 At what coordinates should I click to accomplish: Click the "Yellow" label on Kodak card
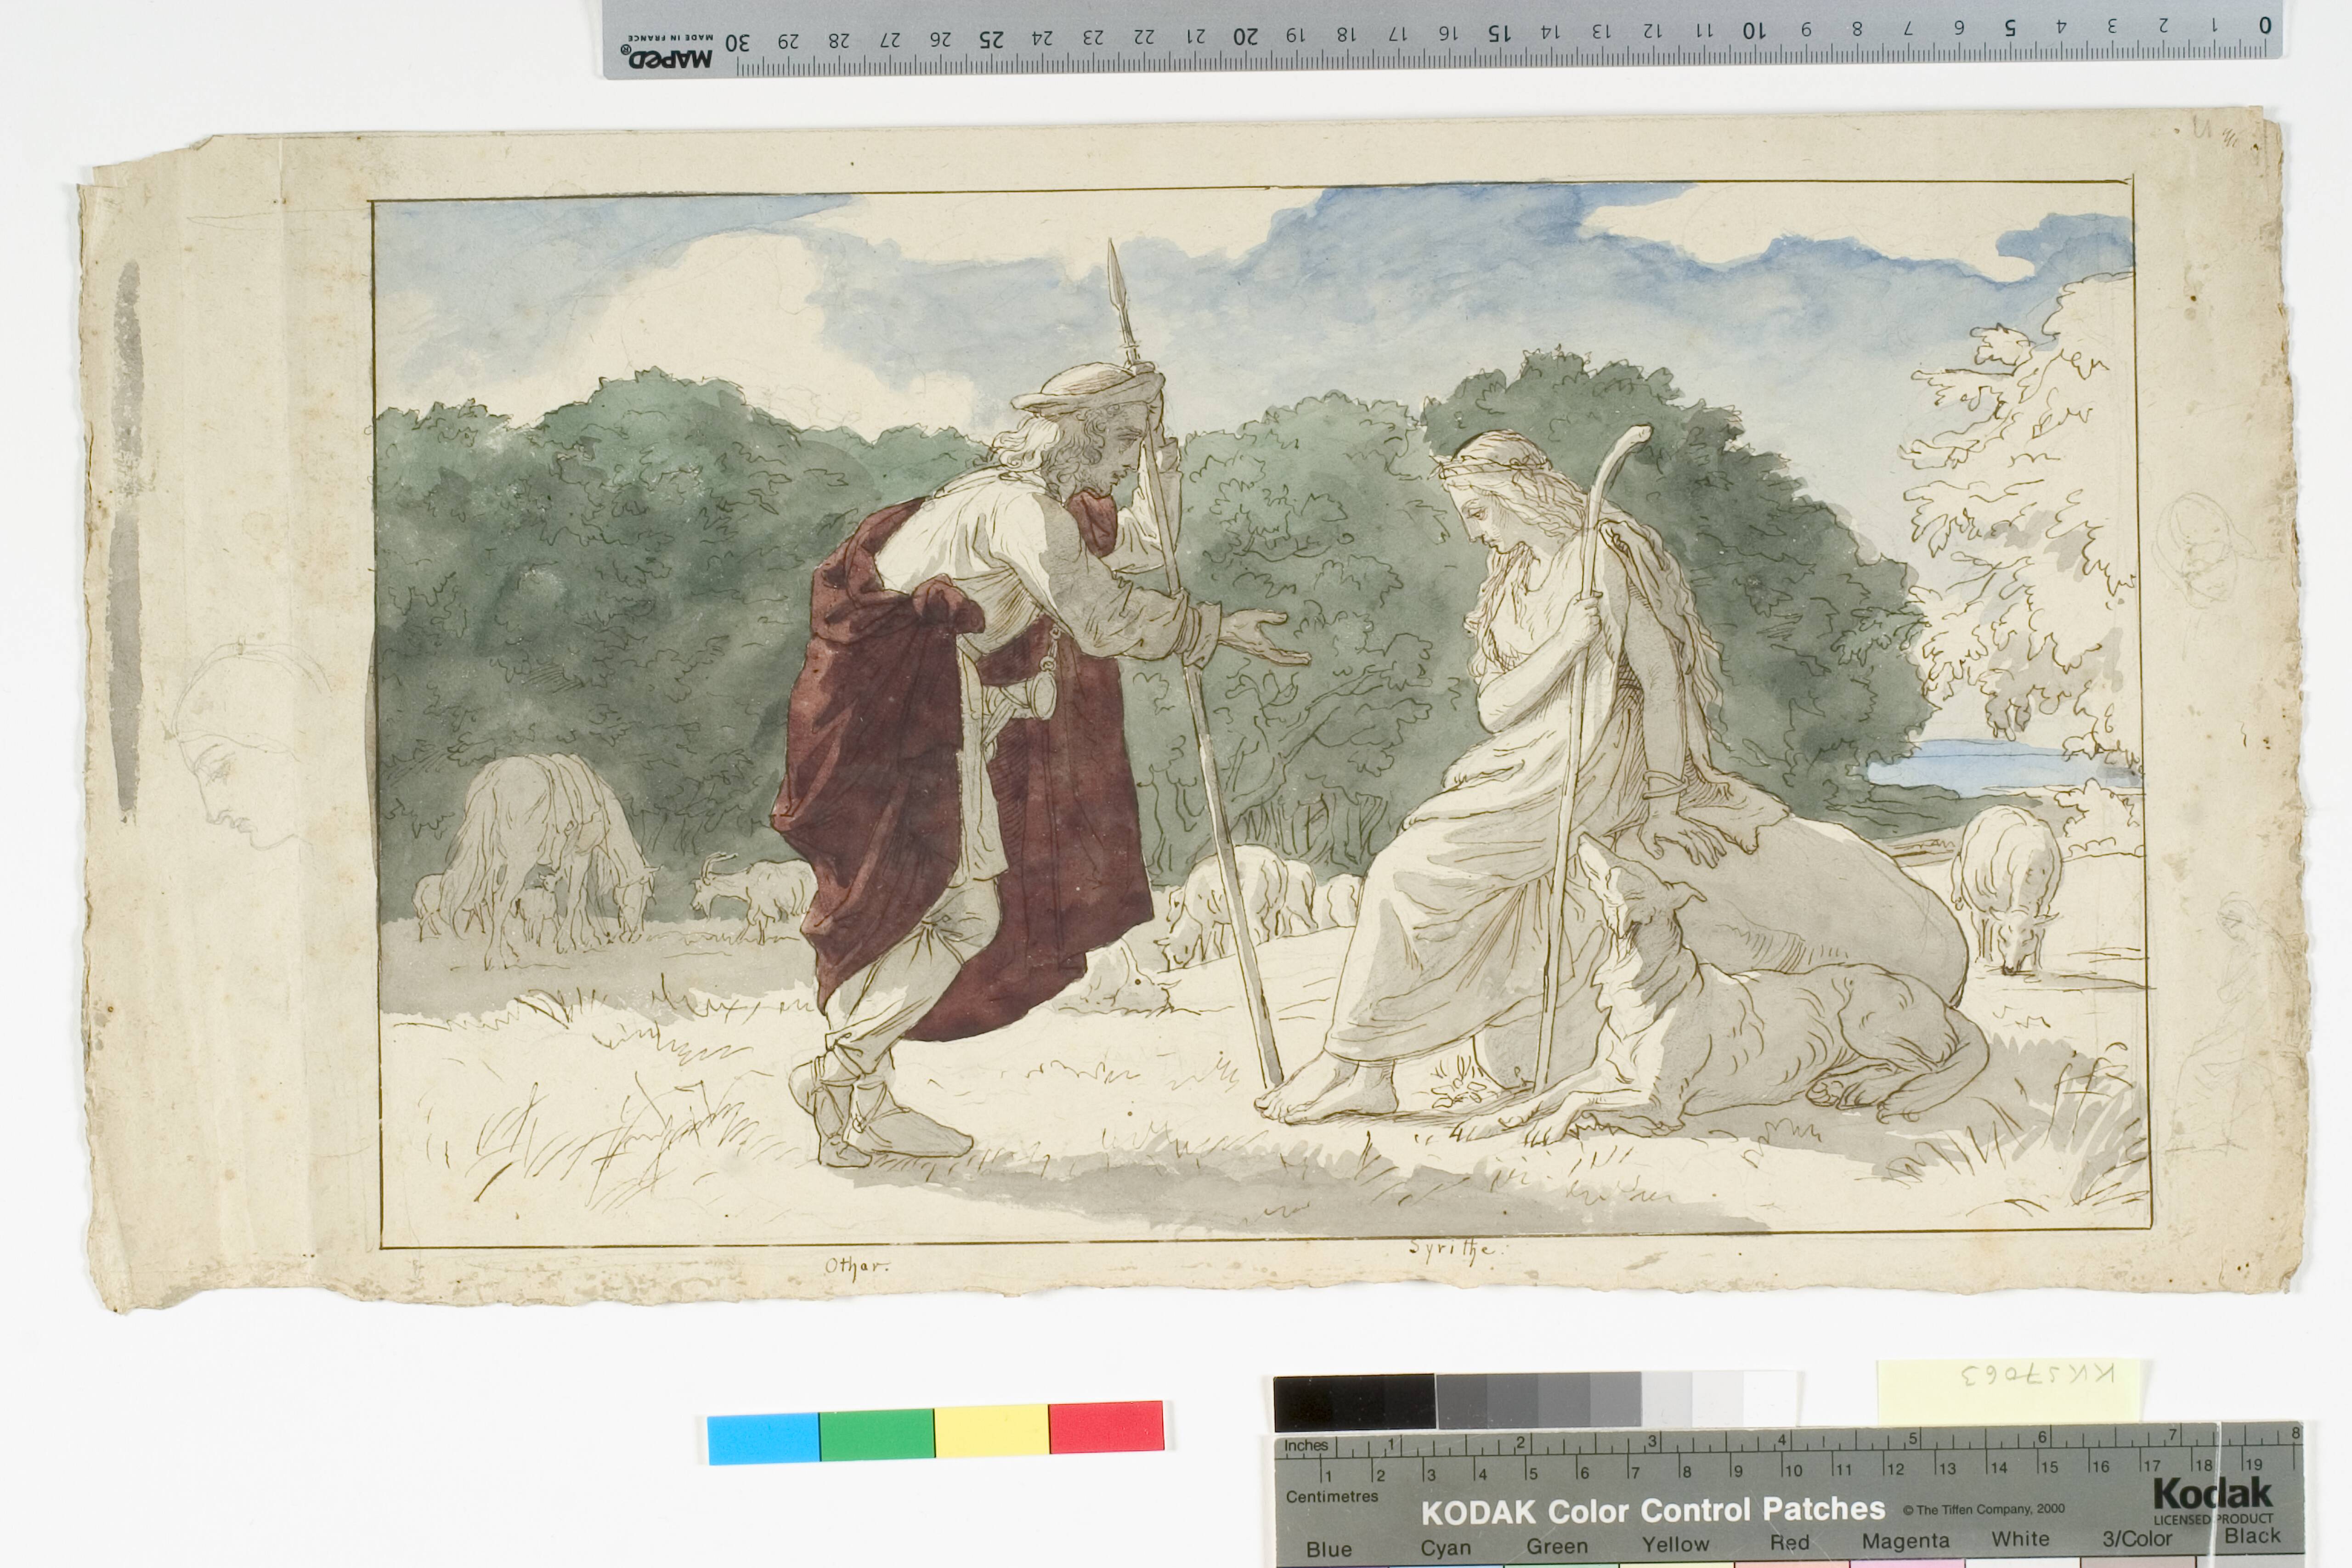point(1676,1545)
